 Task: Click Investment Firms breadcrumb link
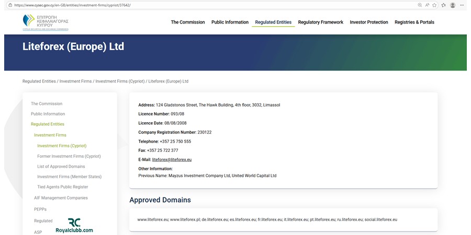[x=75, y=81]
